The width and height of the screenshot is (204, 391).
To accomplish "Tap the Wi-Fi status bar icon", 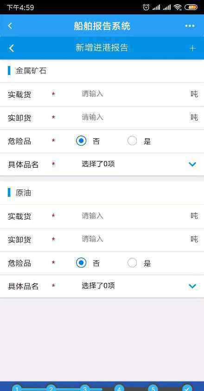I will (x=178, y=7).
